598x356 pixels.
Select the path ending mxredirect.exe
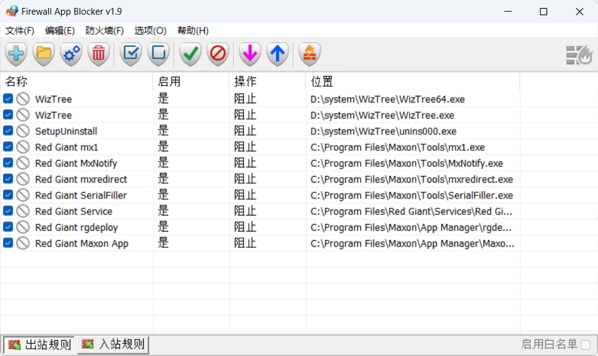(x=412, y=180)
